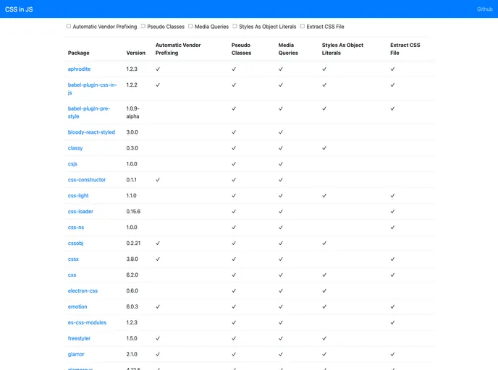
Task: Click css-light Pseudo Classes checkmark
Action: click(x=234, y=196)
